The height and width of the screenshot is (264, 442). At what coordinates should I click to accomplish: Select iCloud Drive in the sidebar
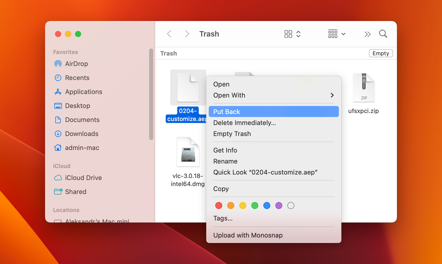click(83, 178)
